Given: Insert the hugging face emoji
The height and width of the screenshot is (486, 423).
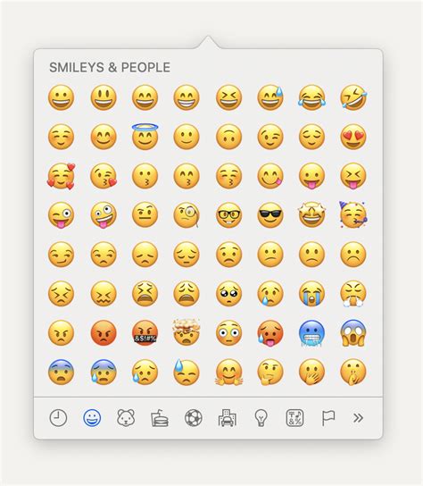Looking at the screenshot, I should [x=228, y=373].
